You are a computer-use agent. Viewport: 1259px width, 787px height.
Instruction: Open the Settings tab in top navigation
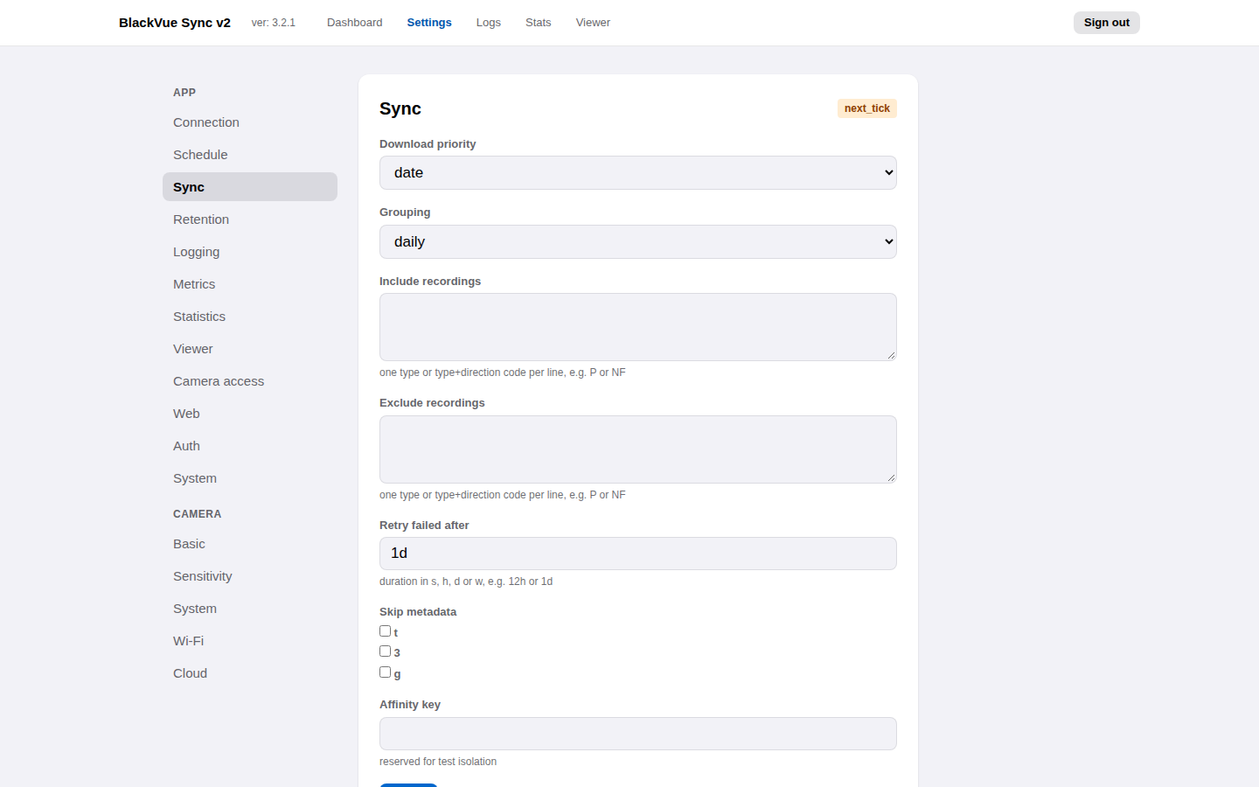[x=429, y=23]
